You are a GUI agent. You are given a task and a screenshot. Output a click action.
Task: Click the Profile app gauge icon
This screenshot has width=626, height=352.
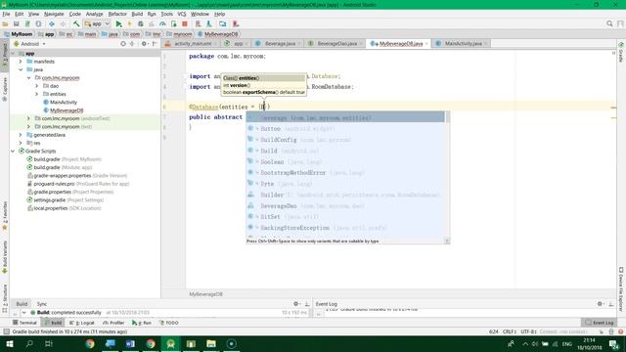tap(162, 23)
